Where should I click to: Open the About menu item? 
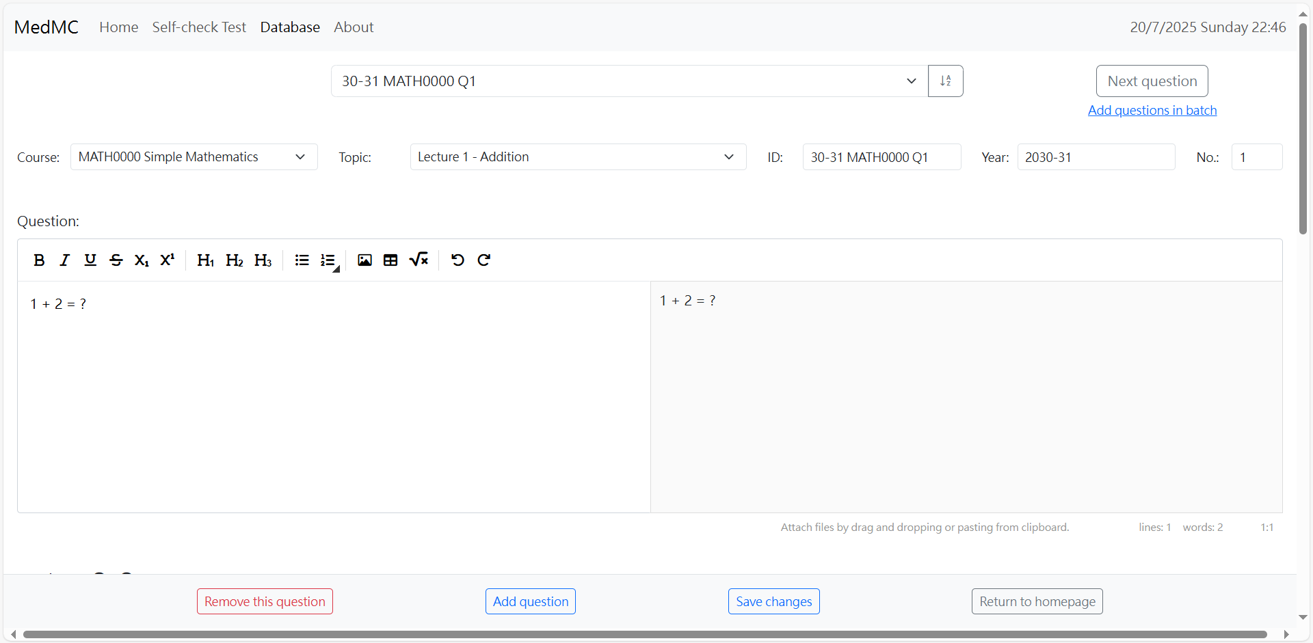click(354, 27)
